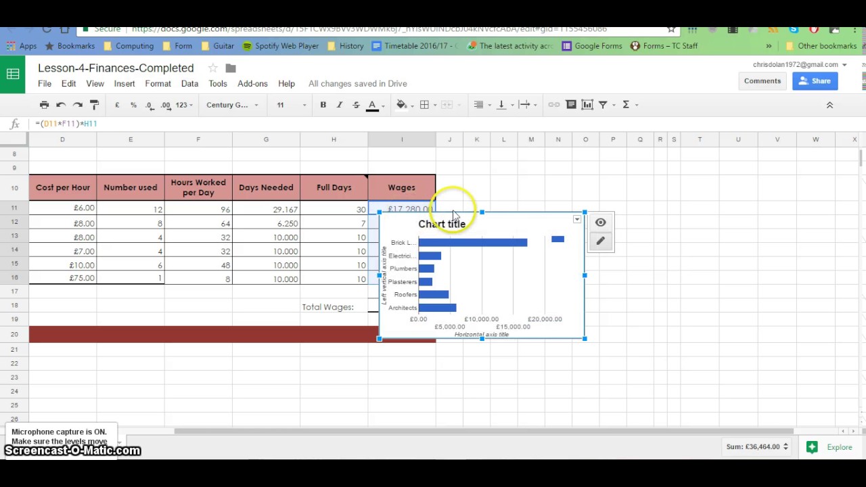Open the font size 11 dropdown
Screen dimensions: 866x487
pos(291,105)
